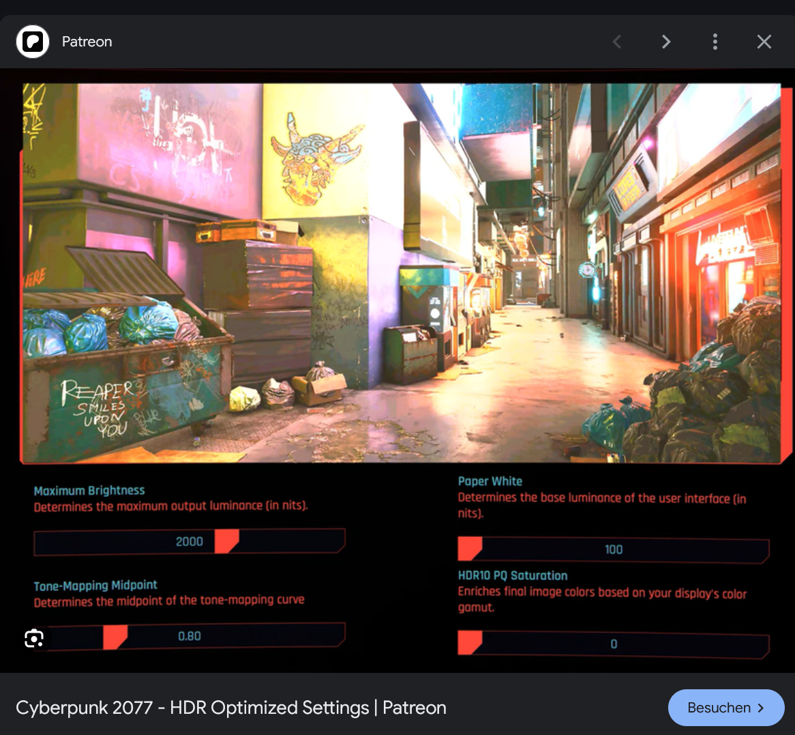Click the forward navigation arrow
The width and height of the screenshot is (795, 735).
pos(666,42)
